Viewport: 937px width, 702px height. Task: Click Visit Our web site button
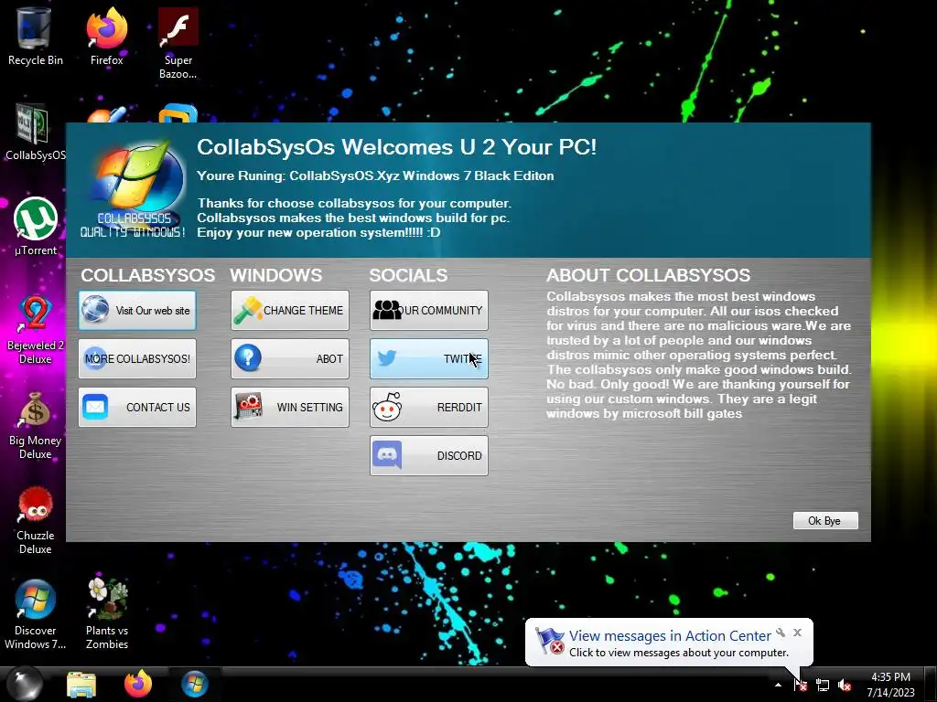(x=137, y=311)
